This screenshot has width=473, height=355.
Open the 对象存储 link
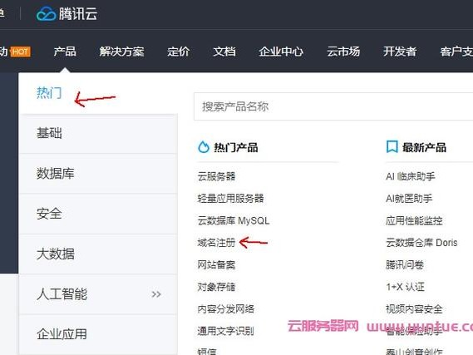[x=216, y=287]
